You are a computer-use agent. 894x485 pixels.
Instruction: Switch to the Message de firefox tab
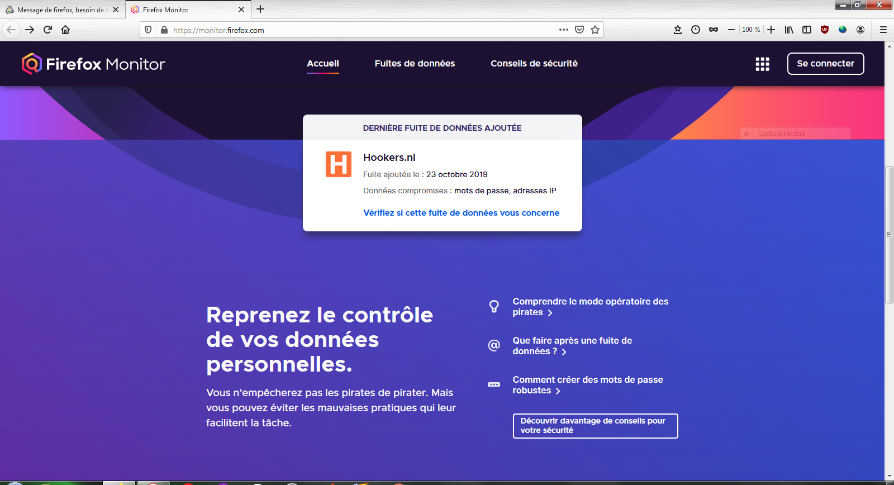tap(63, 9)
